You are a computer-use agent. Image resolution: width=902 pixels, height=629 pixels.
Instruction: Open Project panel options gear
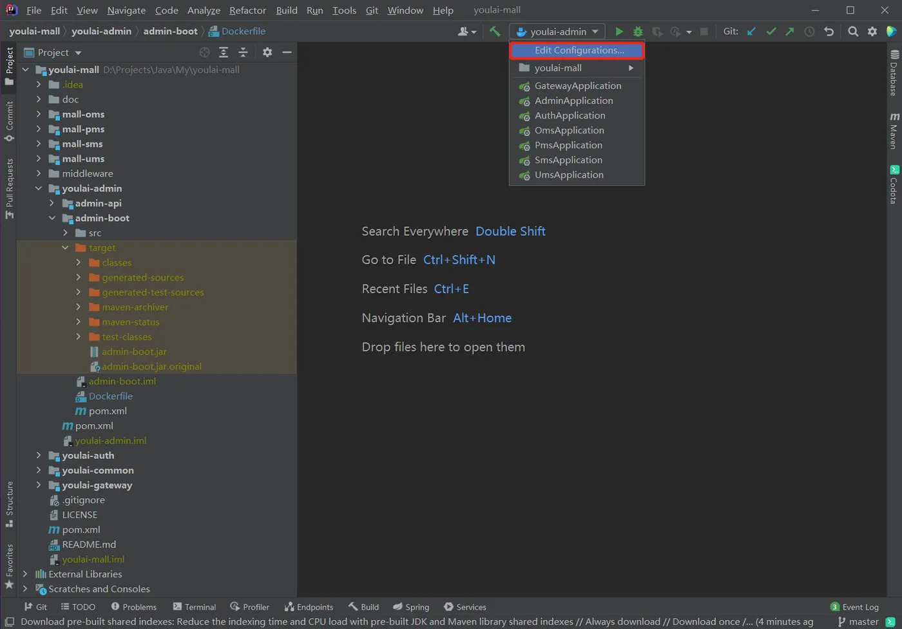267,52
